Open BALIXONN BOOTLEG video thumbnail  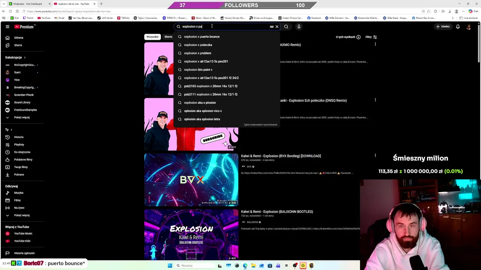coord(191,235)
